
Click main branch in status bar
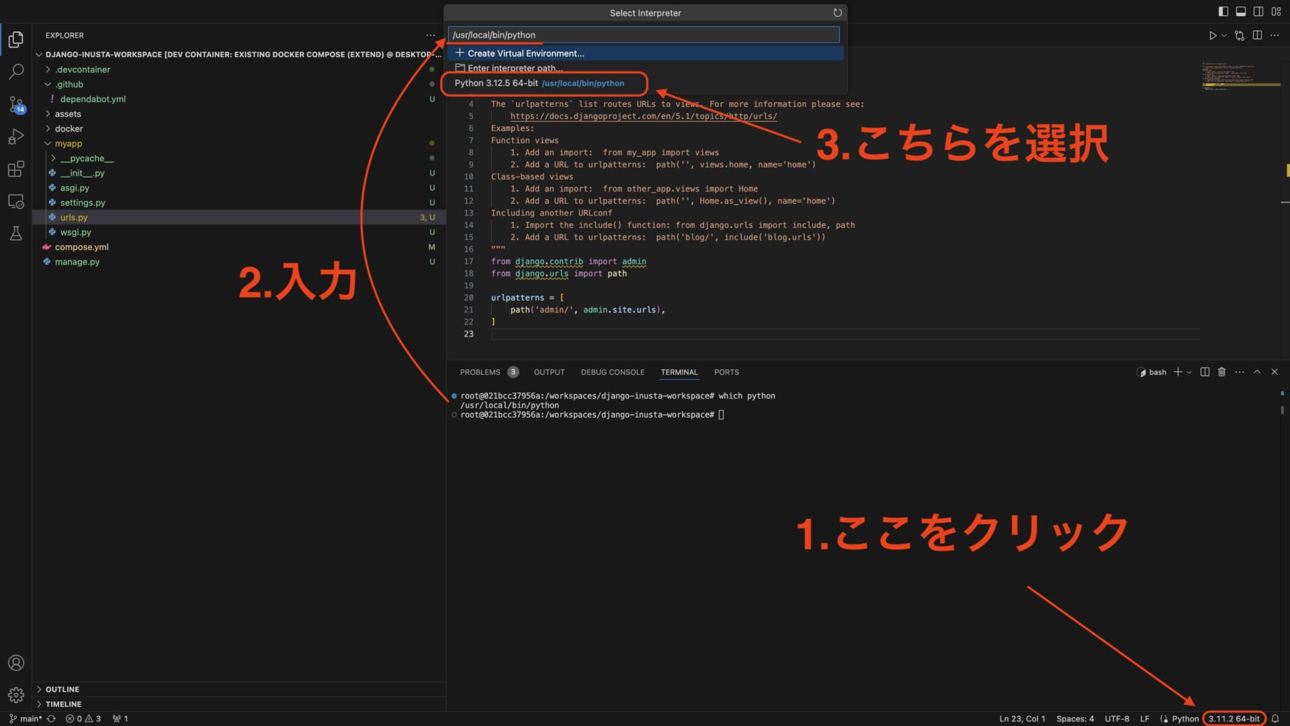pos(26,719)
